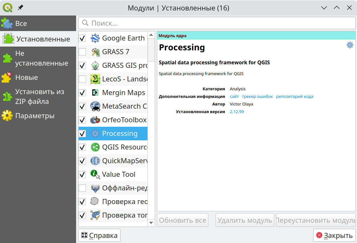Enable the Оффлайн-редактирование checkbox
The height and width of the screenshot is (243, 357).
[x=82, y=188]
